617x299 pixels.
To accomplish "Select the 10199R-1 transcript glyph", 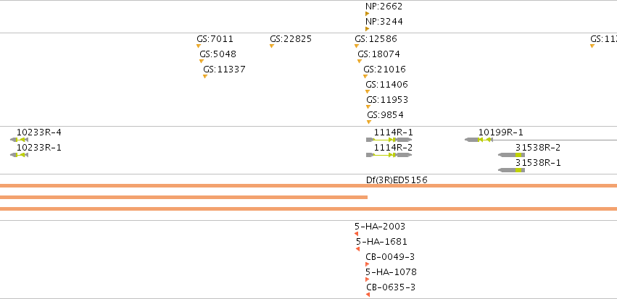I will pyautogui.click(x=541, y=140).
